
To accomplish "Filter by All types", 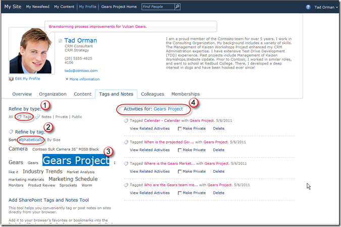I will (11, 117).
